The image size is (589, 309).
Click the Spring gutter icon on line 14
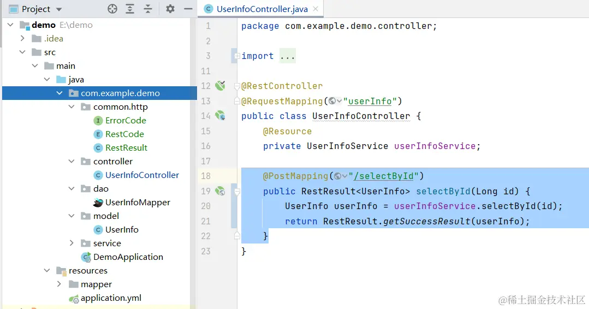220,116
